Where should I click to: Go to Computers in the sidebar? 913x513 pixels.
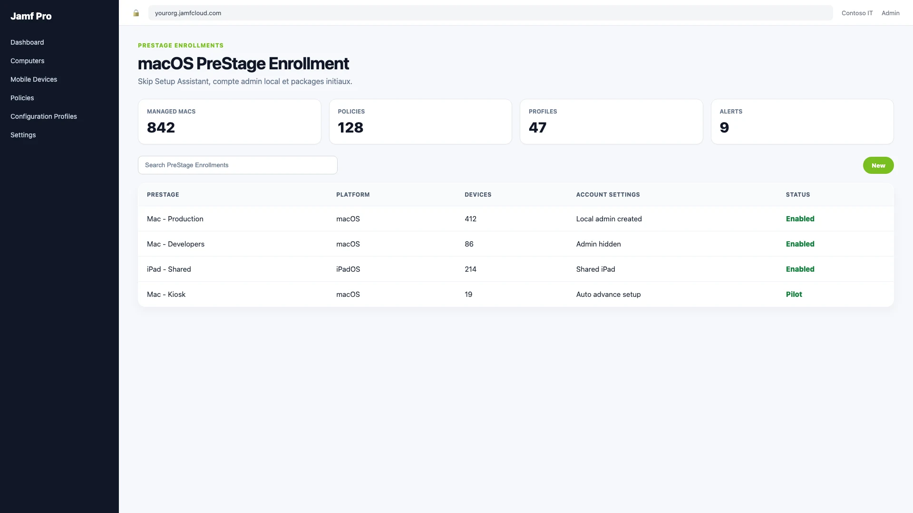pos(27,61)
